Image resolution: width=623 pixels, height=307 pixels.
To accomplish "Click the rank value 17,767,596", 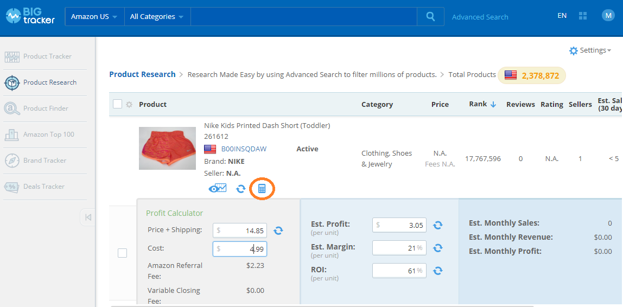I will tap(483, 159).
